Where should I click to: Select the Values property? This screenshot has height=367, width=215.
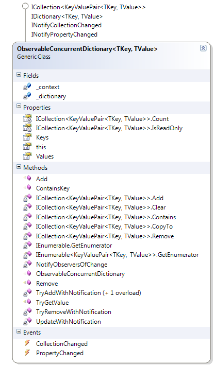coord(45,156)
